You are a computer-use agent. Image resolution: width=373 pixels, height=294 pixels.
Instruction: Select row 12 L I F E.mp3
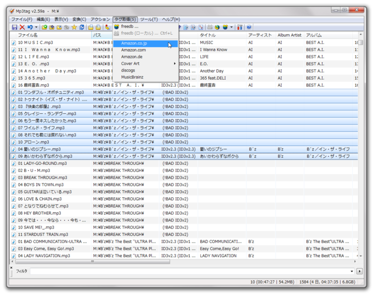184,57
